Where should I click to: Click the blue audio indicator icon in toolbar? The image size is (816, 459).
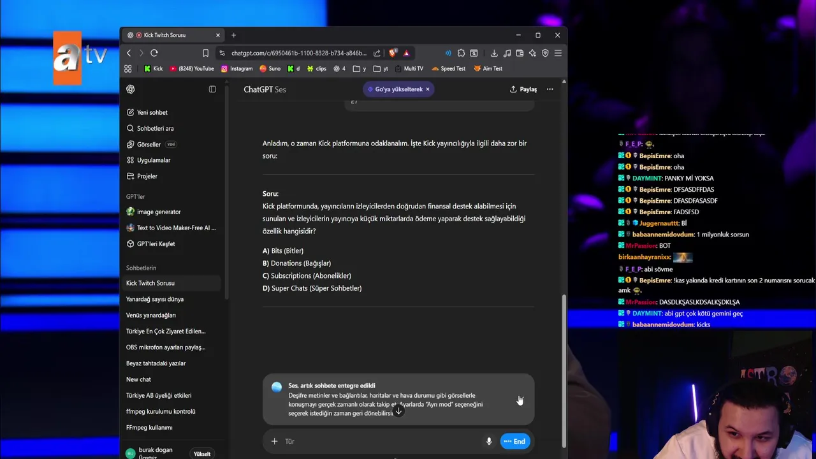click(448, 53)
